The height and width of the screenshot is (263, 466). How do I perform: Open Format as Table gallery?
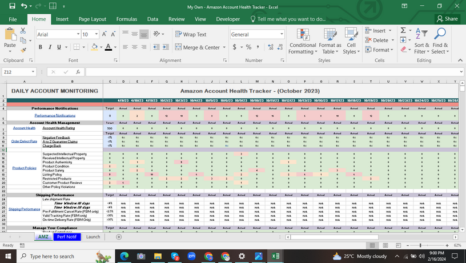(x=330, y=41)
